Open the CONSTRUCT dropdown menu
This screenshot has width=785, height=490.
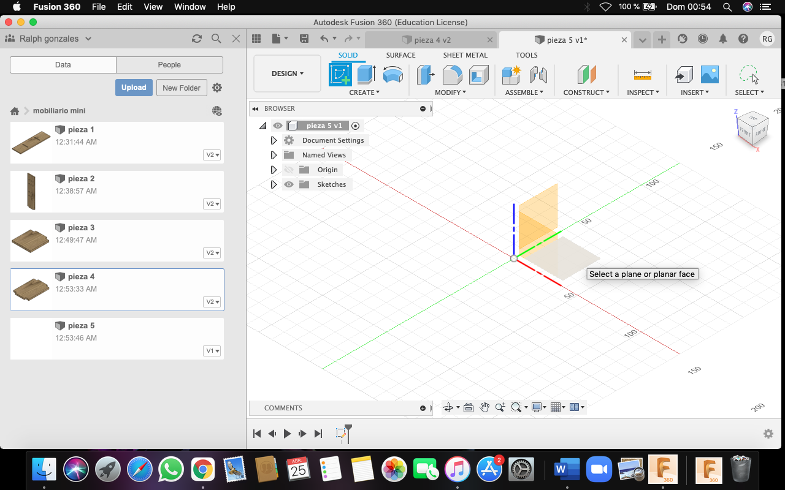tap(586, 92)
